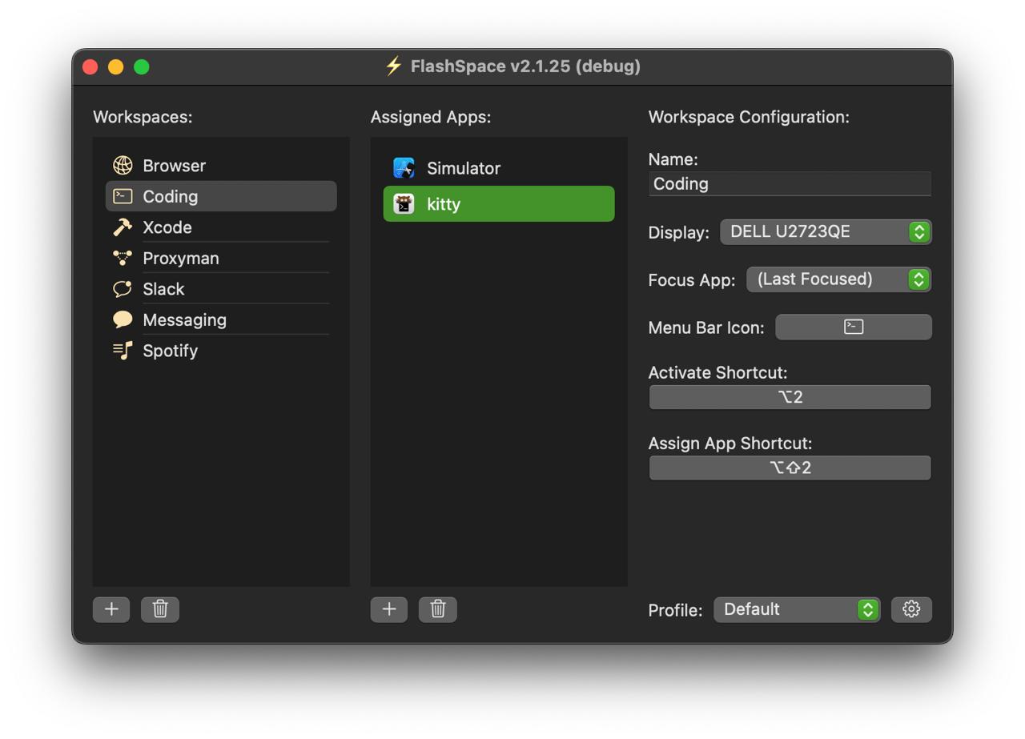Screen dimensions: 1025x739
Task: Select the Slack workspace
Action: (221, 289)
